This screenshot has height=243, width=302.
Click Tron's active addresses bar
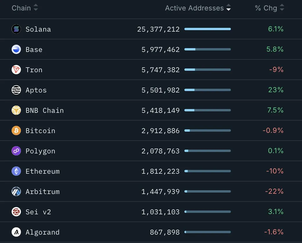(x=207, y=70)
